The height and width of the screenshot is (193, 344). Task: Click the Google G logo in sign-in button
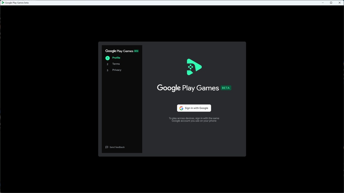(x=181, y=108)
